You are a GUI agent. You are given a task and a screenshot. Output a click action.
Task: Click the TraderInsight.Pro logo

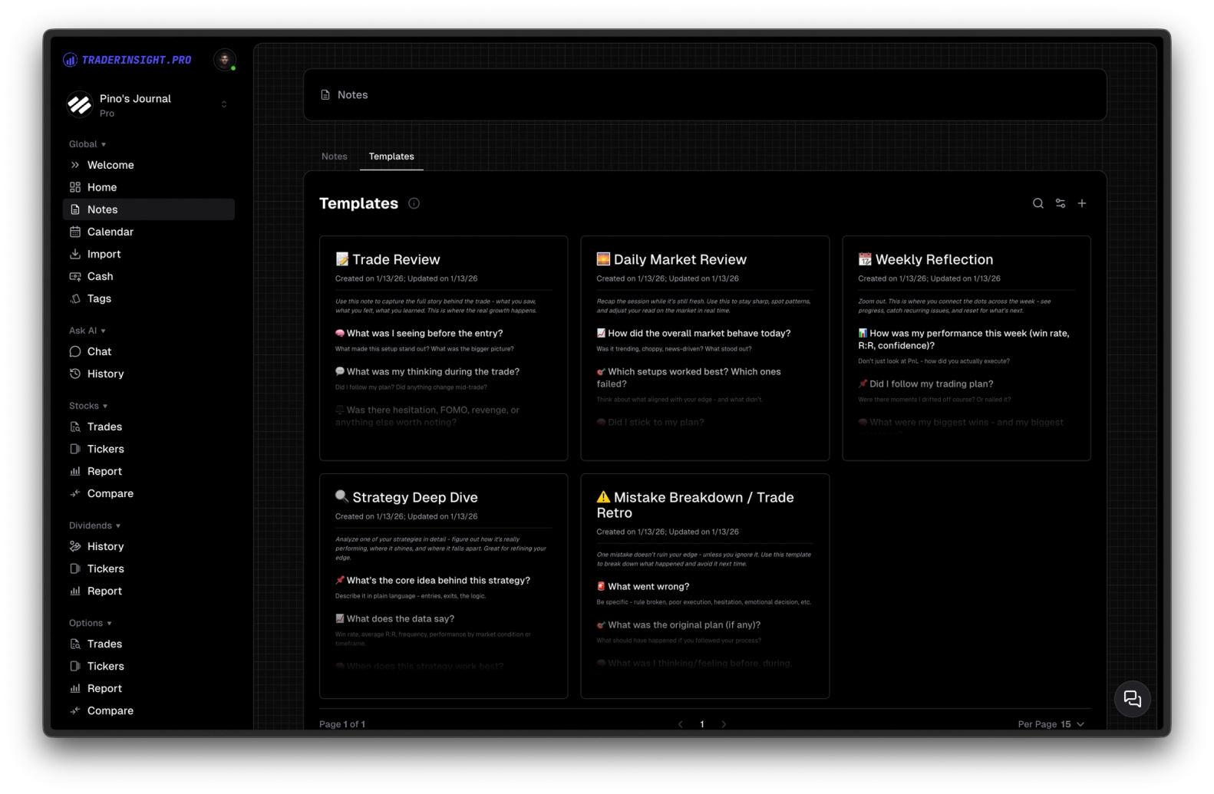coord(127,60)
